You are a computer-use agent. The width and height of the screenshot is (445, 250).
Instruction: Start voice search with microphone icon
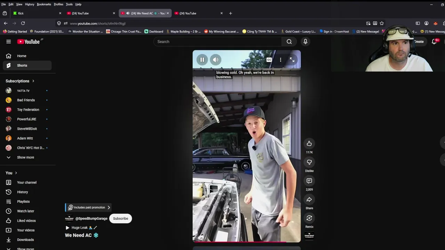305,42
